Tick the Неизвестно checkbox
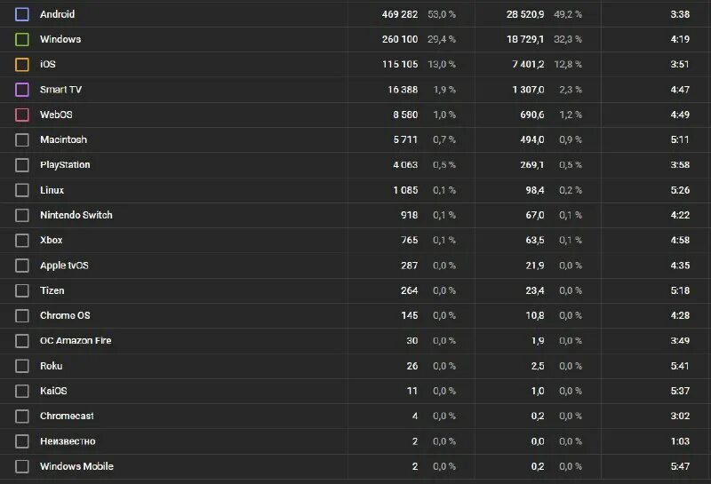Image resolution: width=711 pixels, height=484 pixels. point(21,441)
